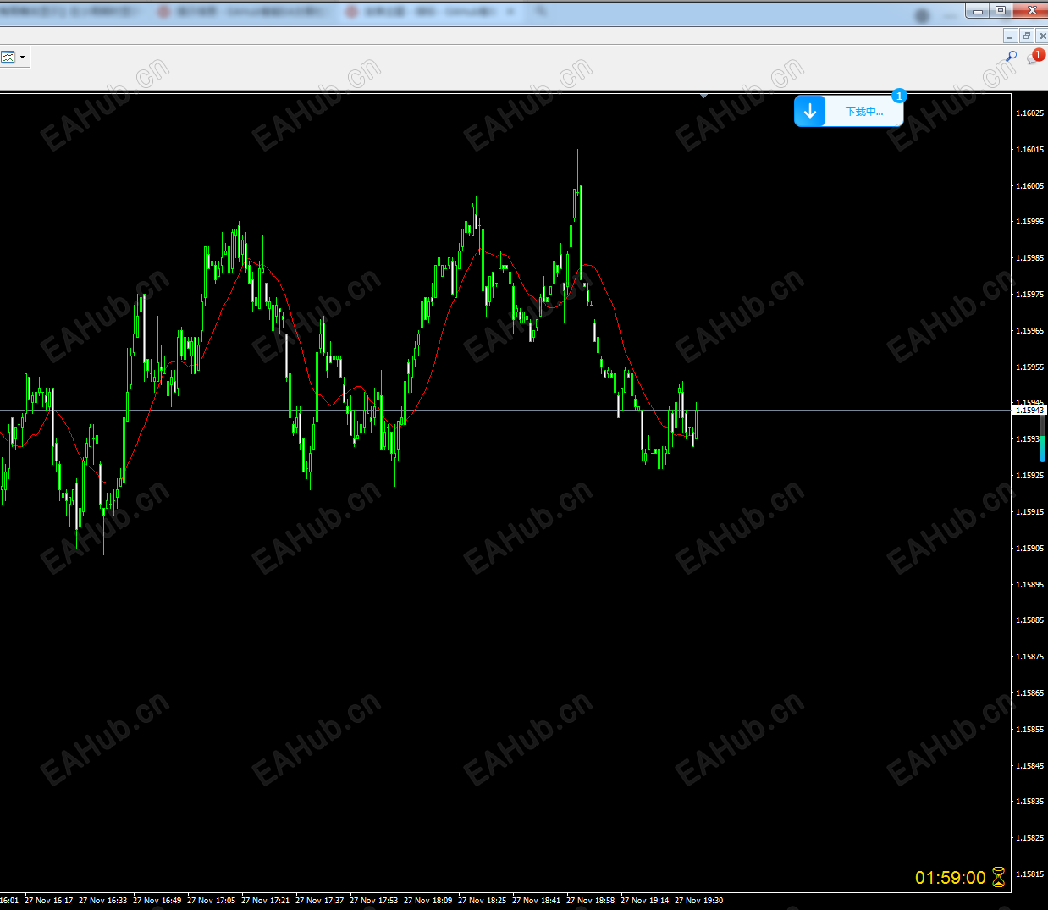Click the 27 Nov 17:53 time label

click(373, 901)
